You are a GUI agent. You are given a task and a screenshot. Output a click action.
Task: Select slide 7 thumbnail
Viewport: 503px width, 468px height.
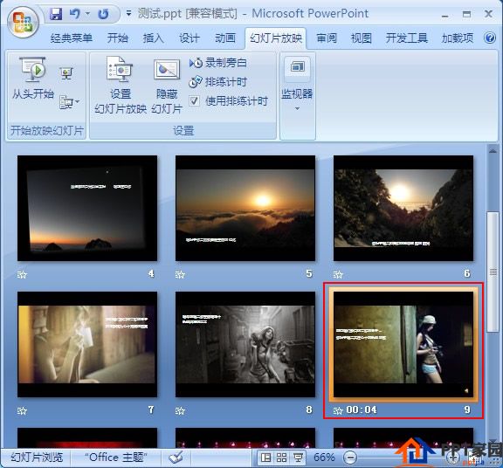[x=87, y=344]
